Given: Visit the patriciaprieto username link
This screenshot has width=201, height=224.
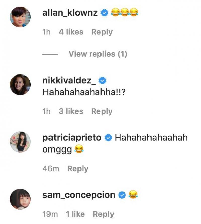Looking at the screenshot, I should [x=72, y=138].
